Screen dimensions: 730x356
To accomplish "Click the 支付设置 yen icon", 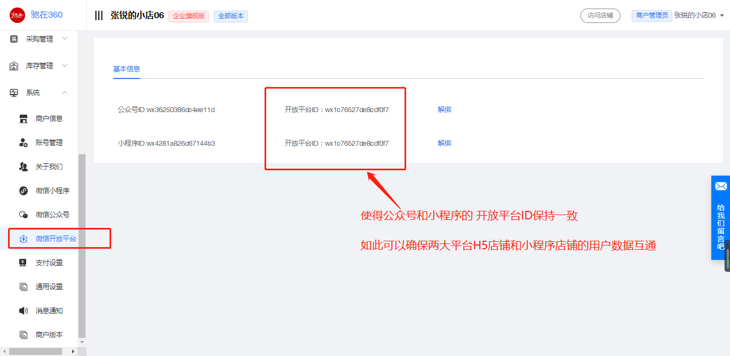I will (24, 263).
